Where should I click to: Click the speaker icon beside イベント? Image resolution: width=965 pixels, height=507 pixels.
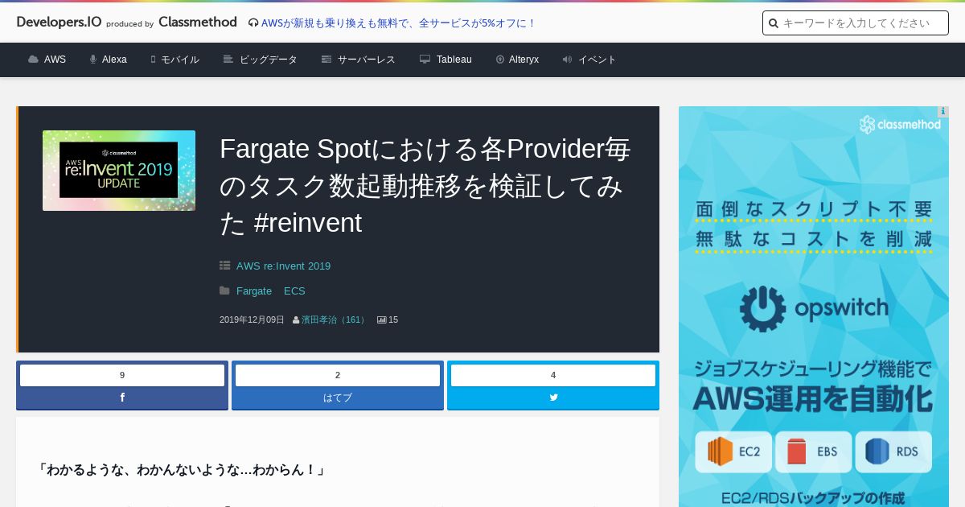568,60
